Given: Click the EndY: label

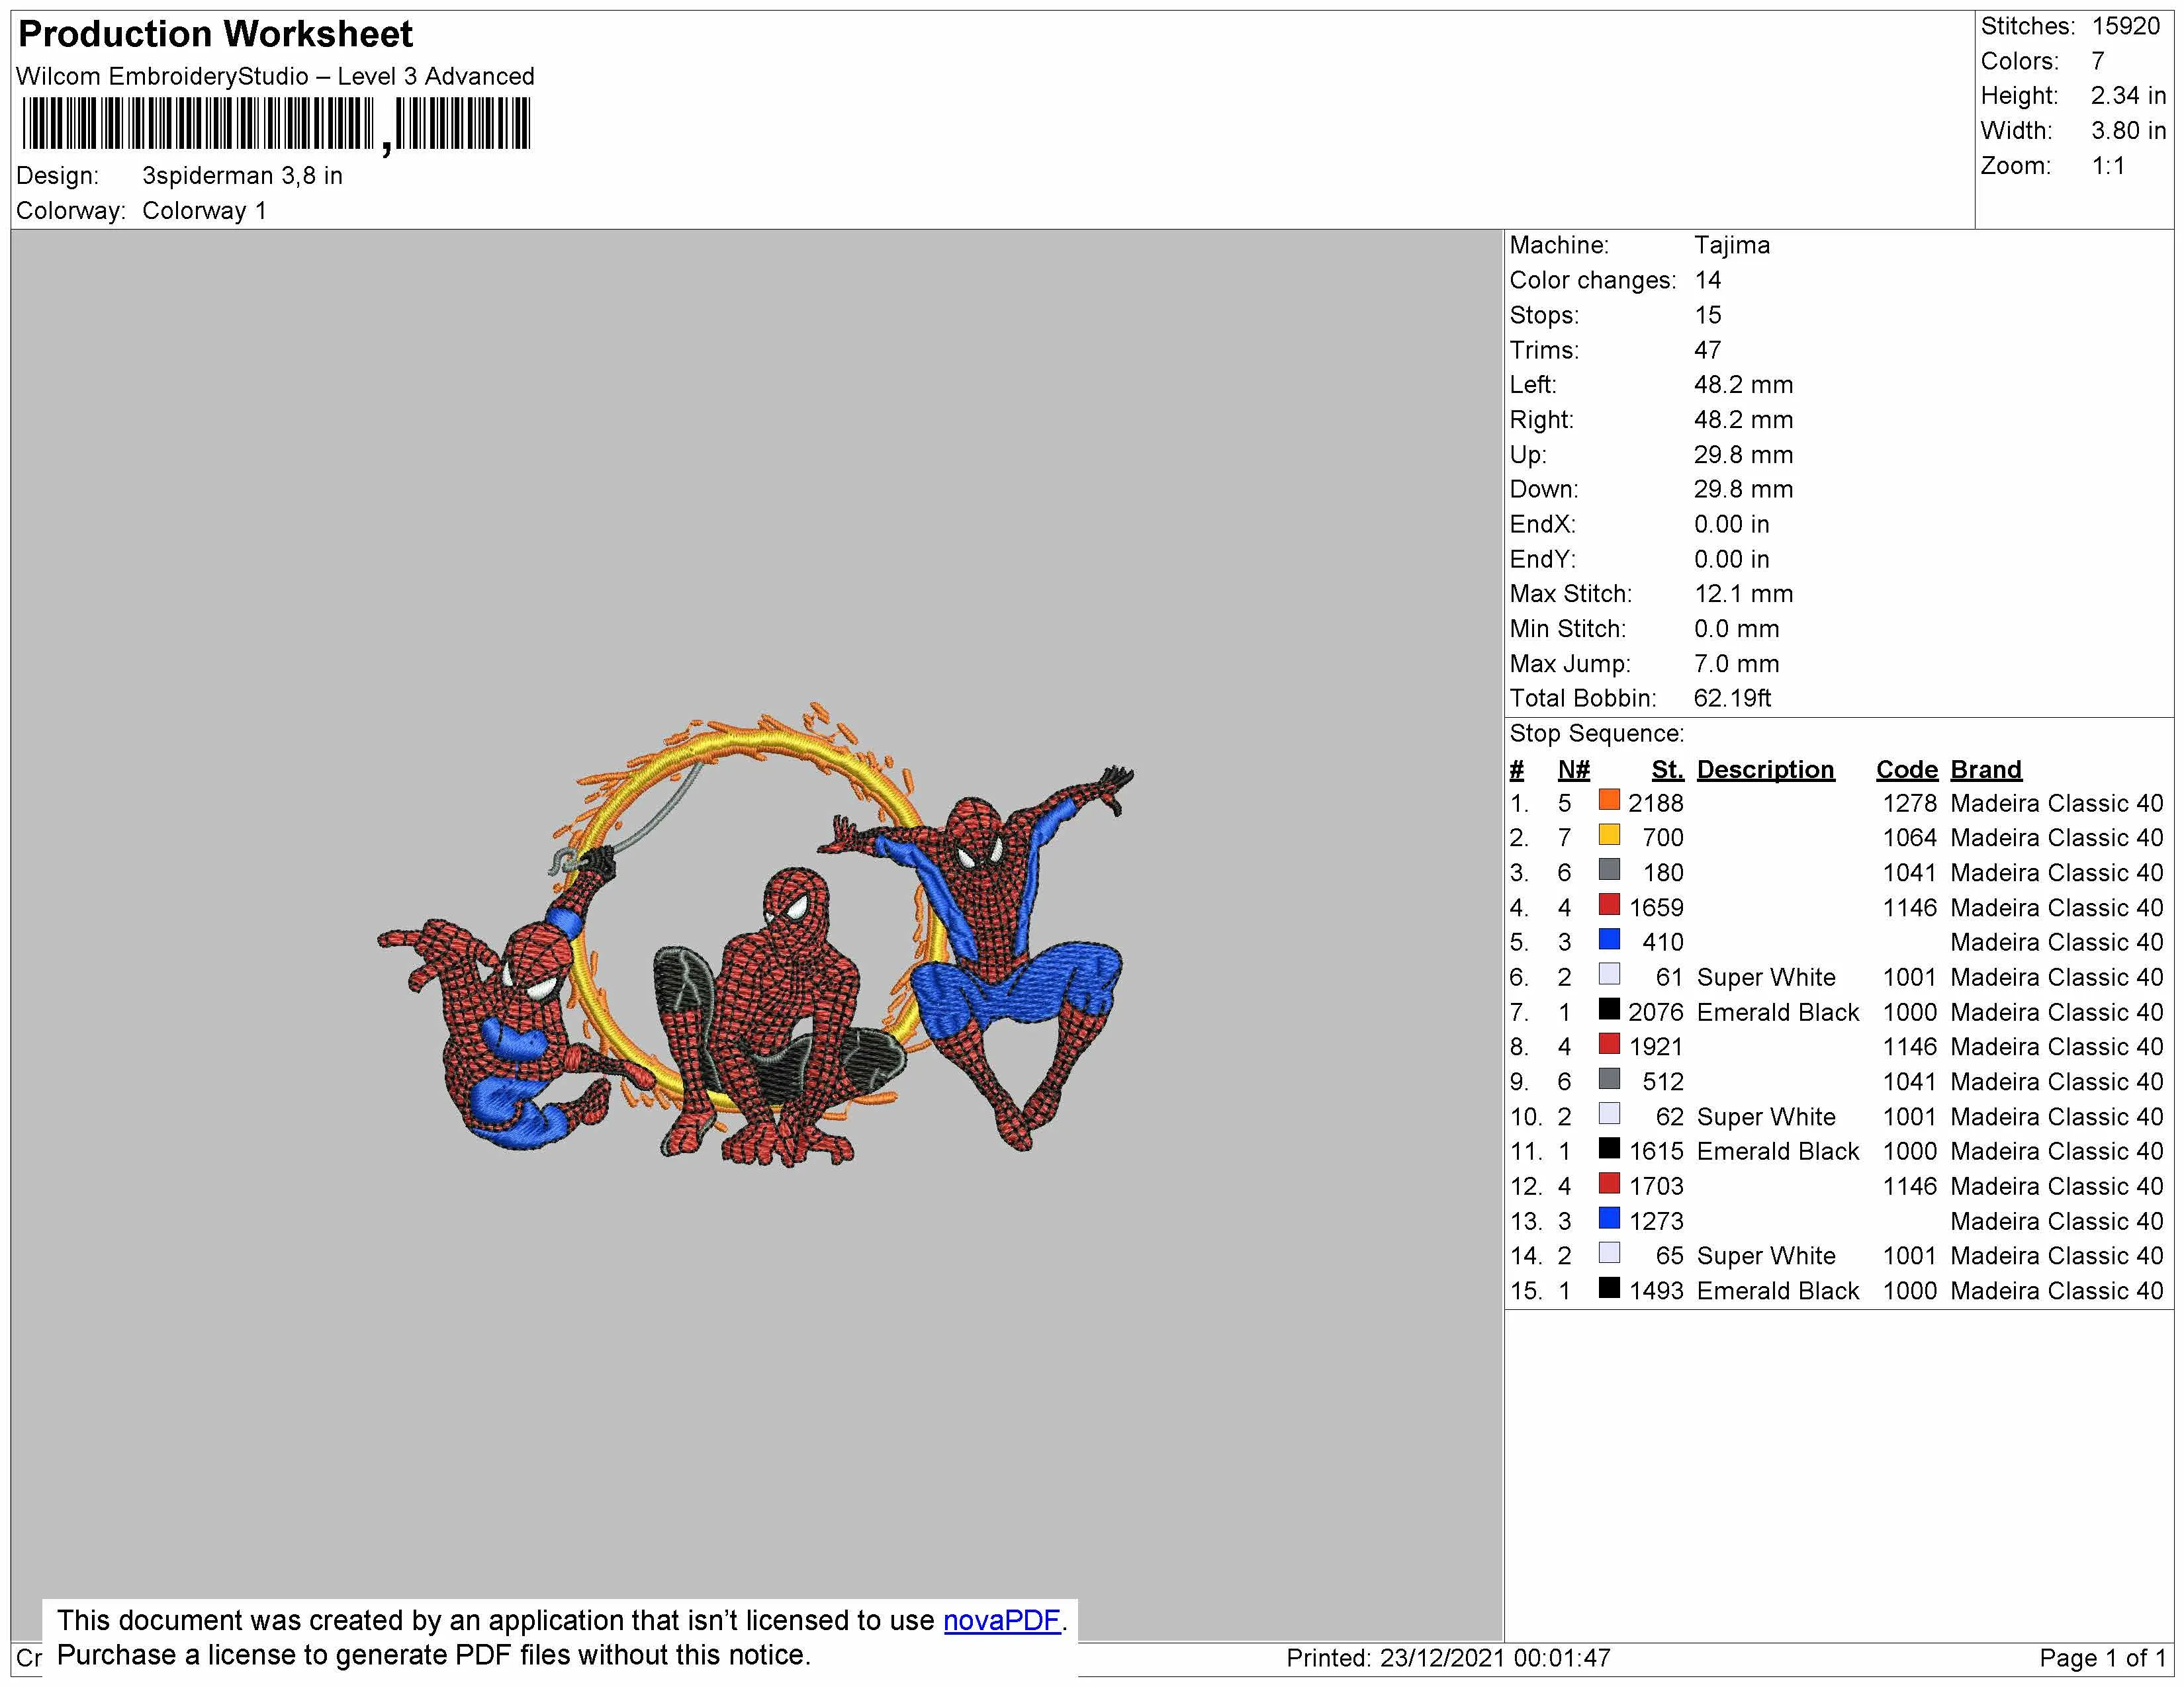Looking at the screenshot, I should coord(1542,558).
